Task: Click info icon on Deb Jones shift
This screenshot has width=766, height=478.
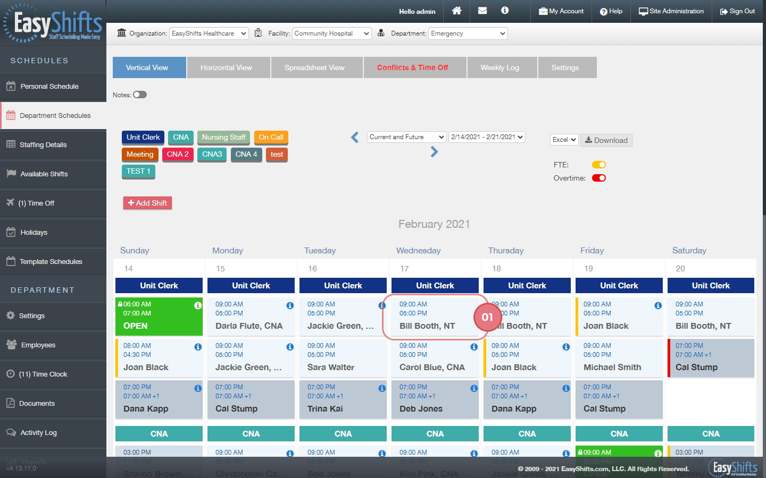Action: [474, 388]
